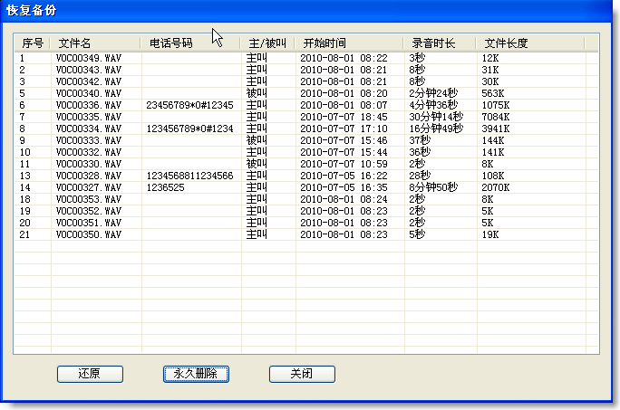The image size is (620, 410).
Task: Click 被叫 in the VOC00330.WAV row
Action: point(257,164)
